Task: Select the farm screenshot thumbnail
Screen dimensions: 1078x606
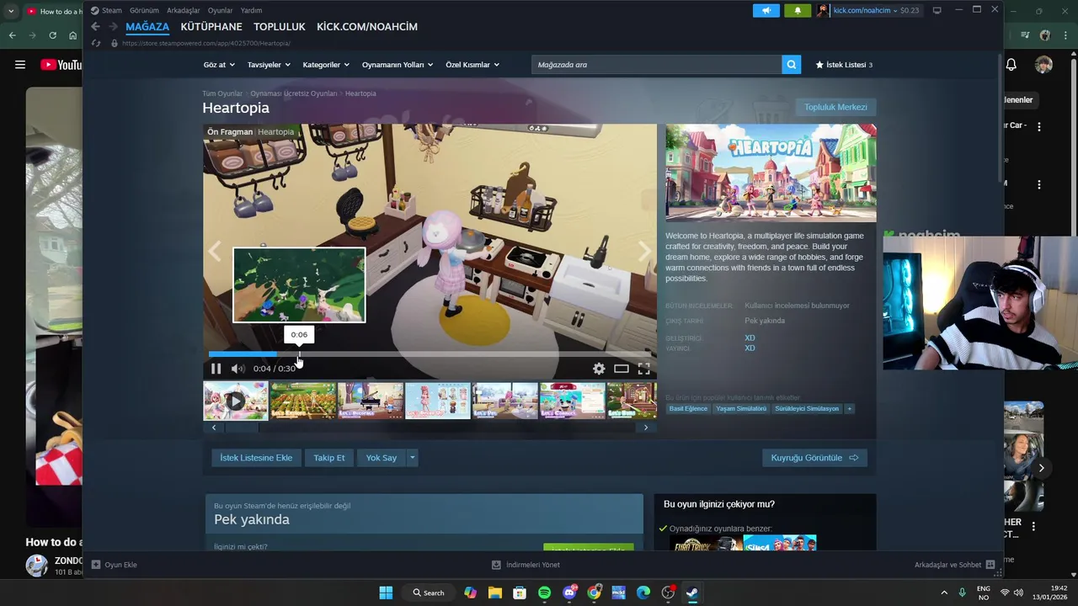Action: [303, 401]
